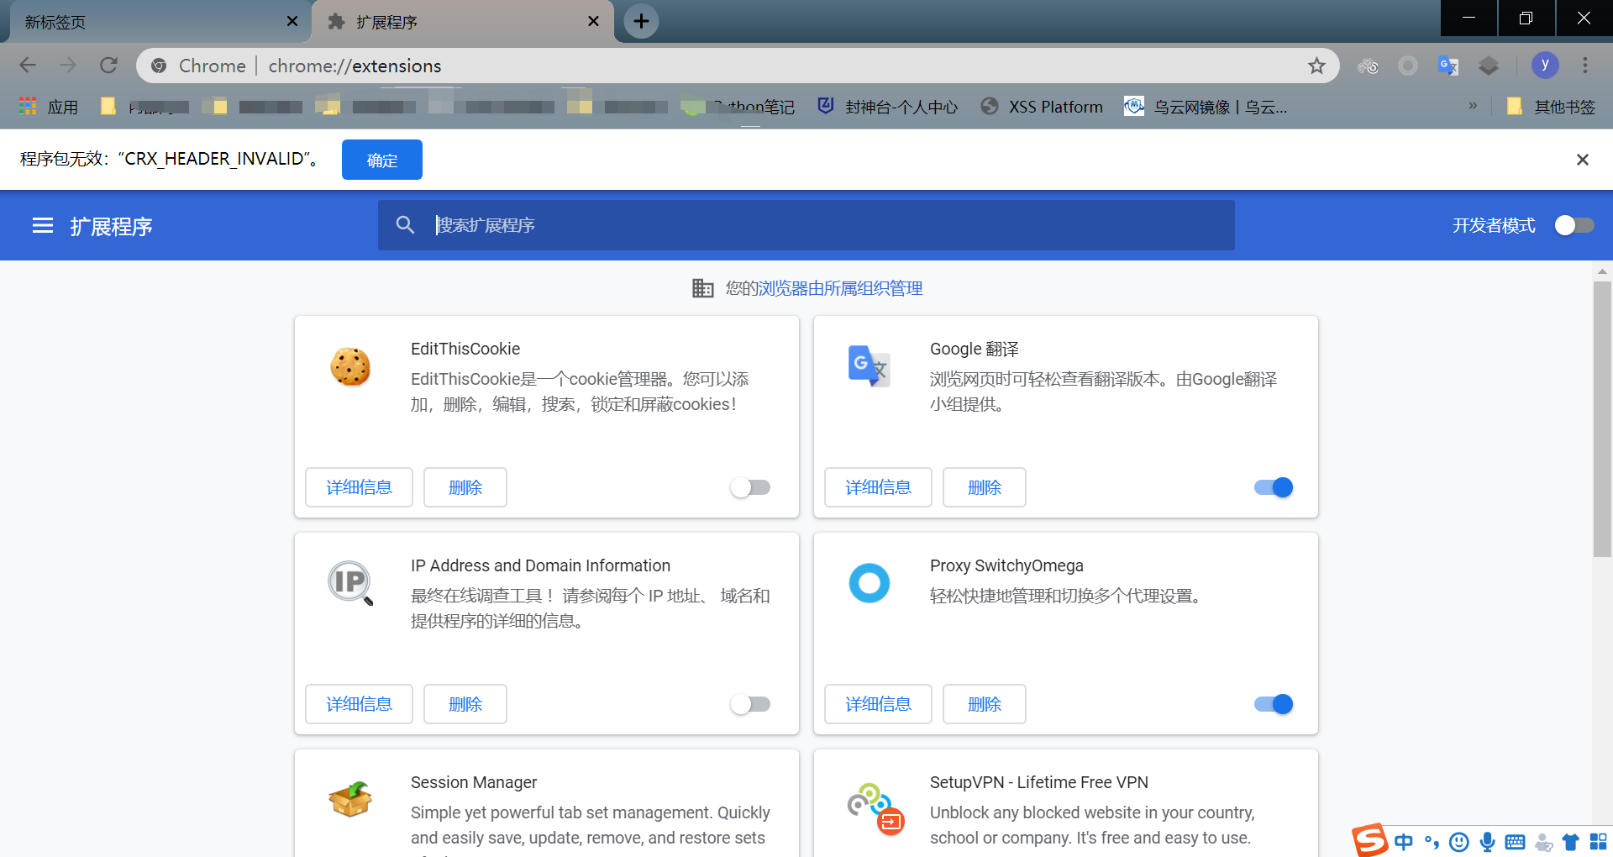Bookmark this page with the star icon
1613x857 pixels.
pos(1316,66)
